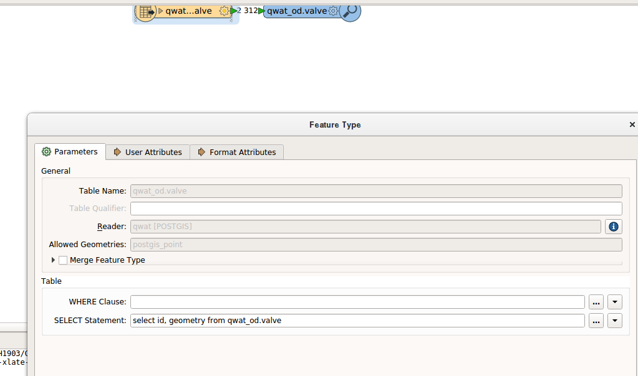This screenshot has height=376, width=638.
Task: Click inside the Table Qualifier input field
Action: (374, 208)
